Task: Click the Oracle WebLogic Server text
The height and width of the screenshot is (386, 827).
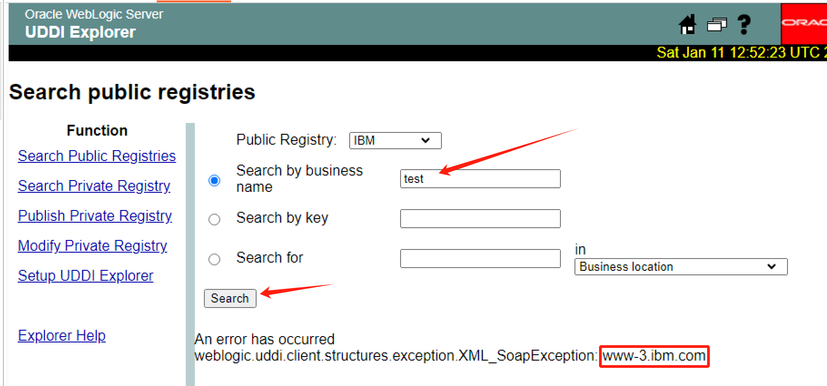Action: [x=94, y=15]
